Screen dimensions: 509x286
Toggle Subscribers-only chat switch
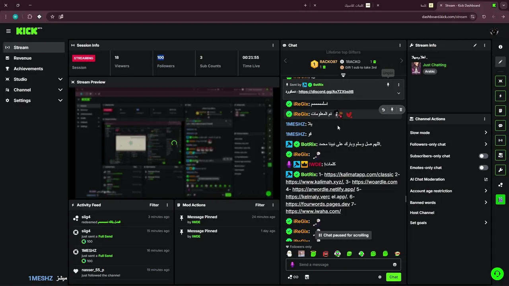point(483,156)
